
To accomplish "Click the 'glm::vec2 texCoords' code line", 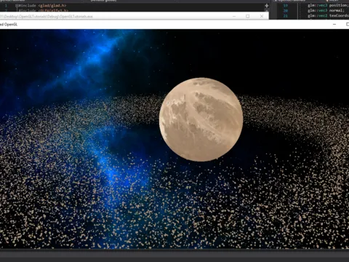I will tap(328, 16).
